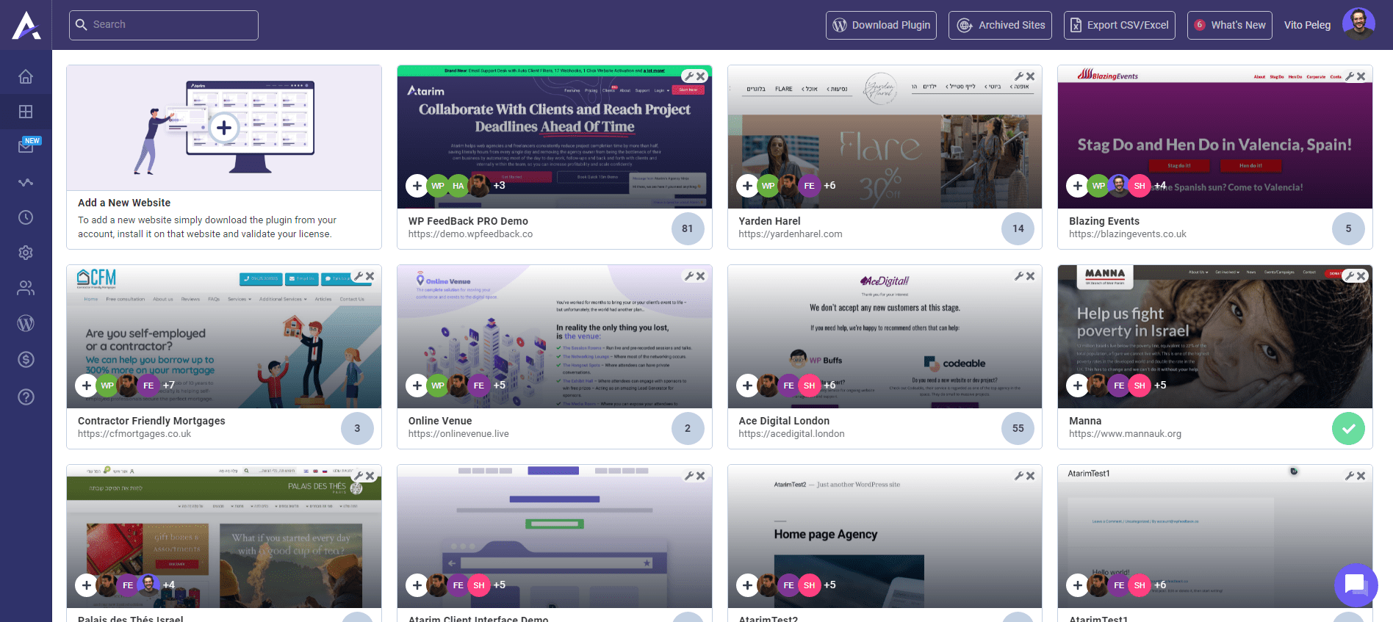Open the clock history icon in sidebar
The image size is (1393, 622).
26,217
